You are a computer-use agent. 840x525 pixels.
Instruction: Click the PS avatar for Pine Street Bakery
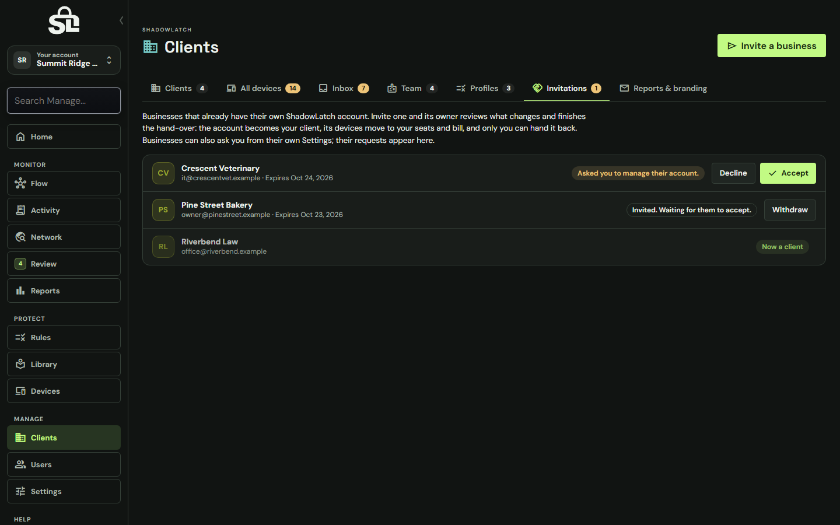(163, 210)
